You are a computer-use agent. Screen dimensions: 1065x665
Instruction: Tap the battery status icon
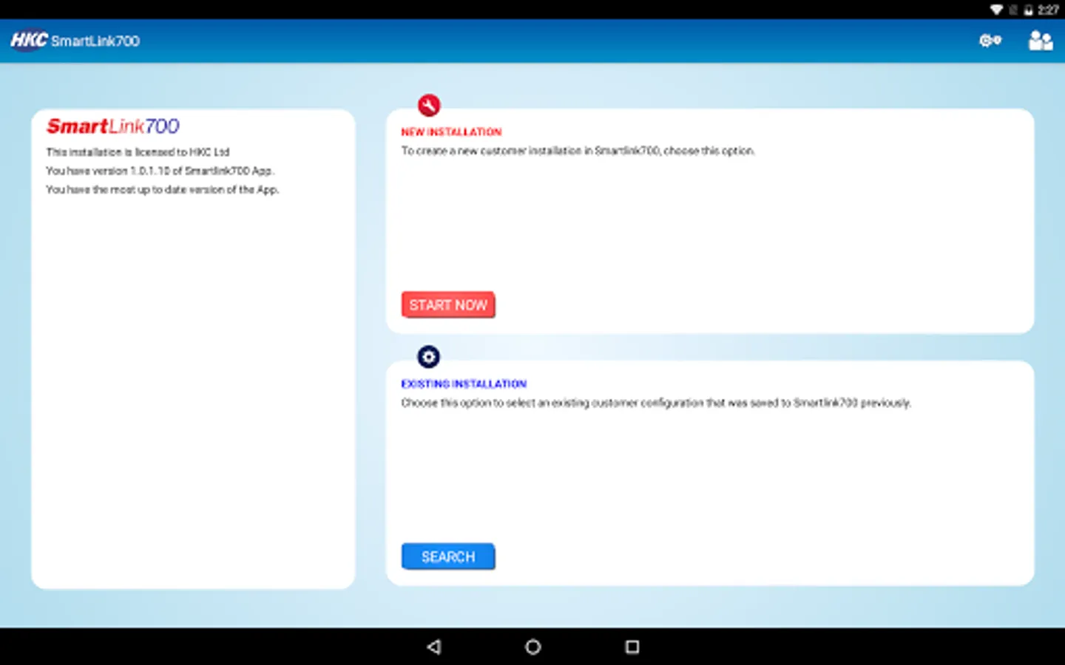pyautogui.click(x=1028, y=10)
